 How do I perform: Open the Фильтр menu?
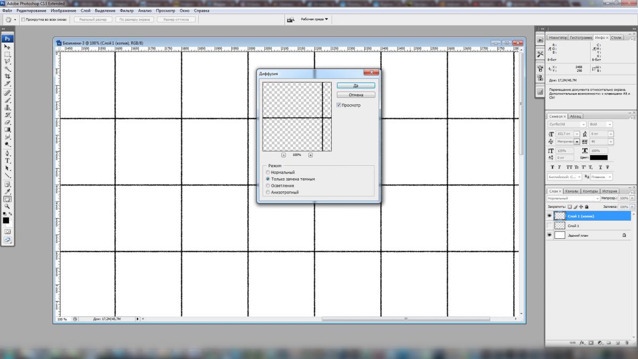pyautogui.click(x=127, y=11)
